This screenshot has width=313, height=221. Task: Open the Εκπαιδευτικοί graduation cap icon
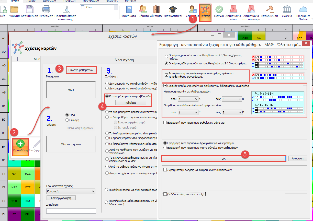[173, 9]
